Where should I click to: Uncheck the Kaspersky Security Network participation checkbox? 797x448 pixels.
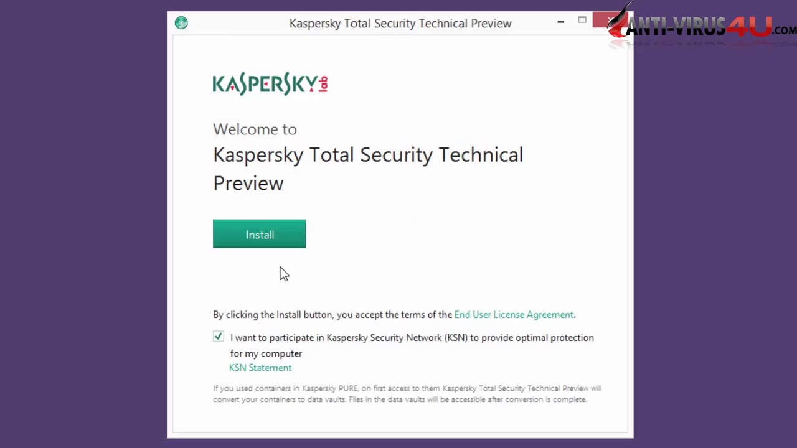pos(219,337)
